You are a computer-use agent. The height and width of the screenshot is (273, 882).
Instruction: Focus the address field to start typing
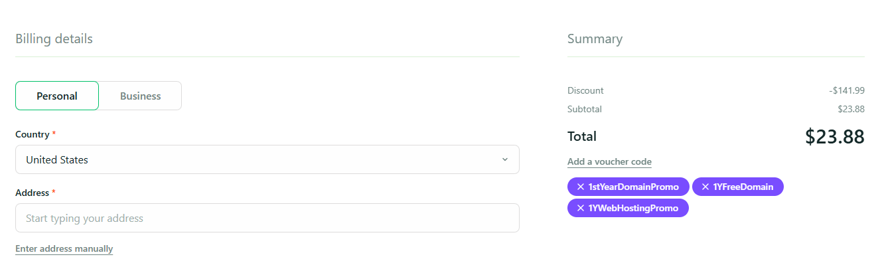[x=267, y=218]
